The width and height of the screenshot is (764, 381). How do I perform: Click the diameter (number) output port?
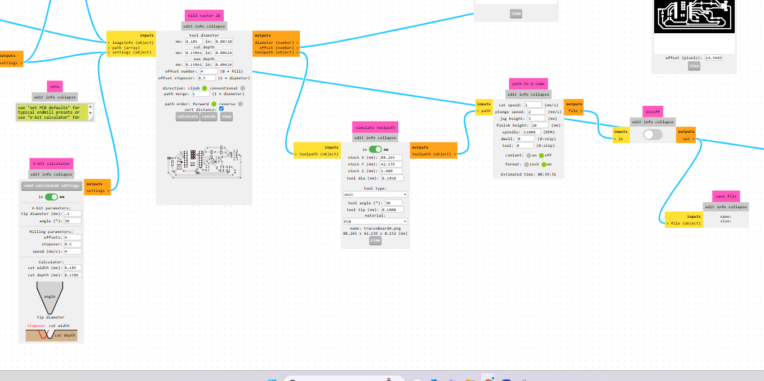[276, 42]
